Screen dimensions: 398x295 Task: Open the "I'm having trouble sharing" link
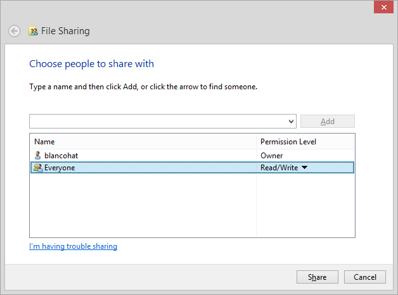(x=73, y=246)
